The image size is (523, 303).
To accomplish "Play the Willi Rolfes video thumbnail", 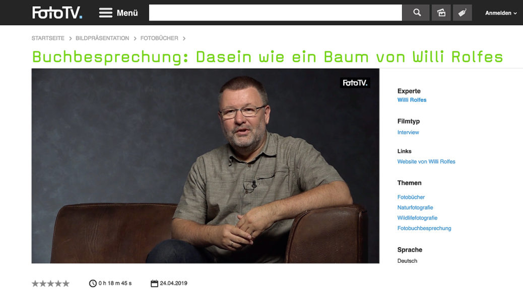I will tap(206, 166).
